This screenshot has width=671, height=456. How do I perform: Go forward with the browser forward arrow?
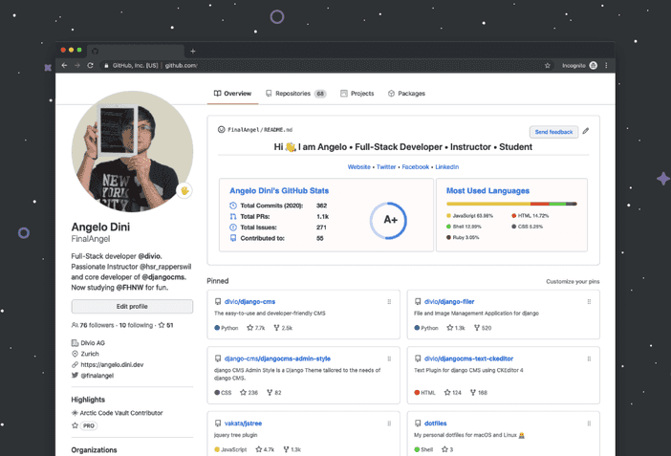[x=77, y=66]
